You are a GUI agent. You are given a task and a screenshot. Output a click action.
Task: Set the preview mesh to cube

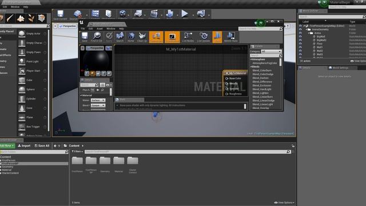[x=104, y=74]
